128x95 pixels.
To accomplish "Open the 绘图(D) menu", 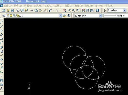I will [69, 6].
